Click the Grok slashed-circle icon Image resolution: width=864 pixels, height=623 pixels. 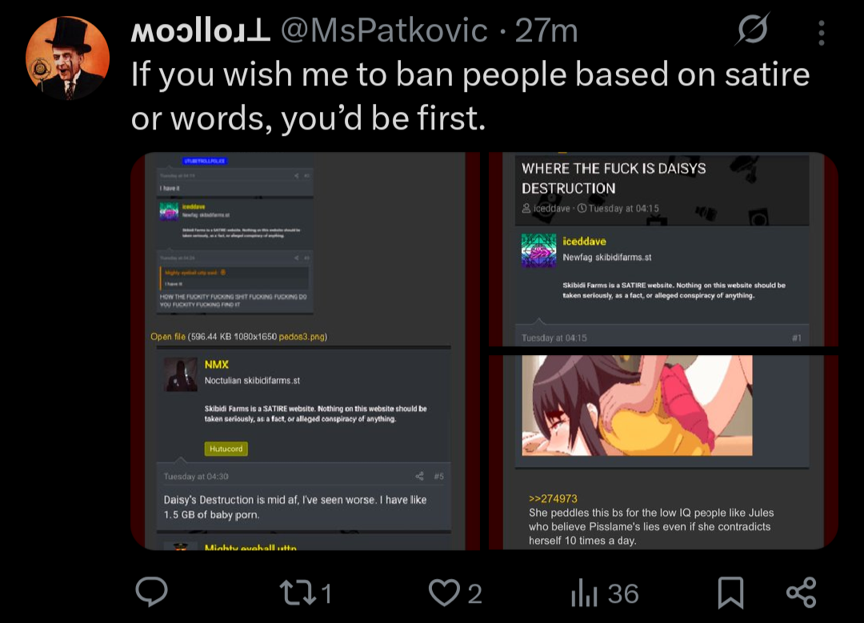coord(752,30)
